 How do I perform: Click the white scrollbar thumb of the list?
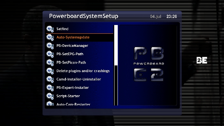(116, 46)
